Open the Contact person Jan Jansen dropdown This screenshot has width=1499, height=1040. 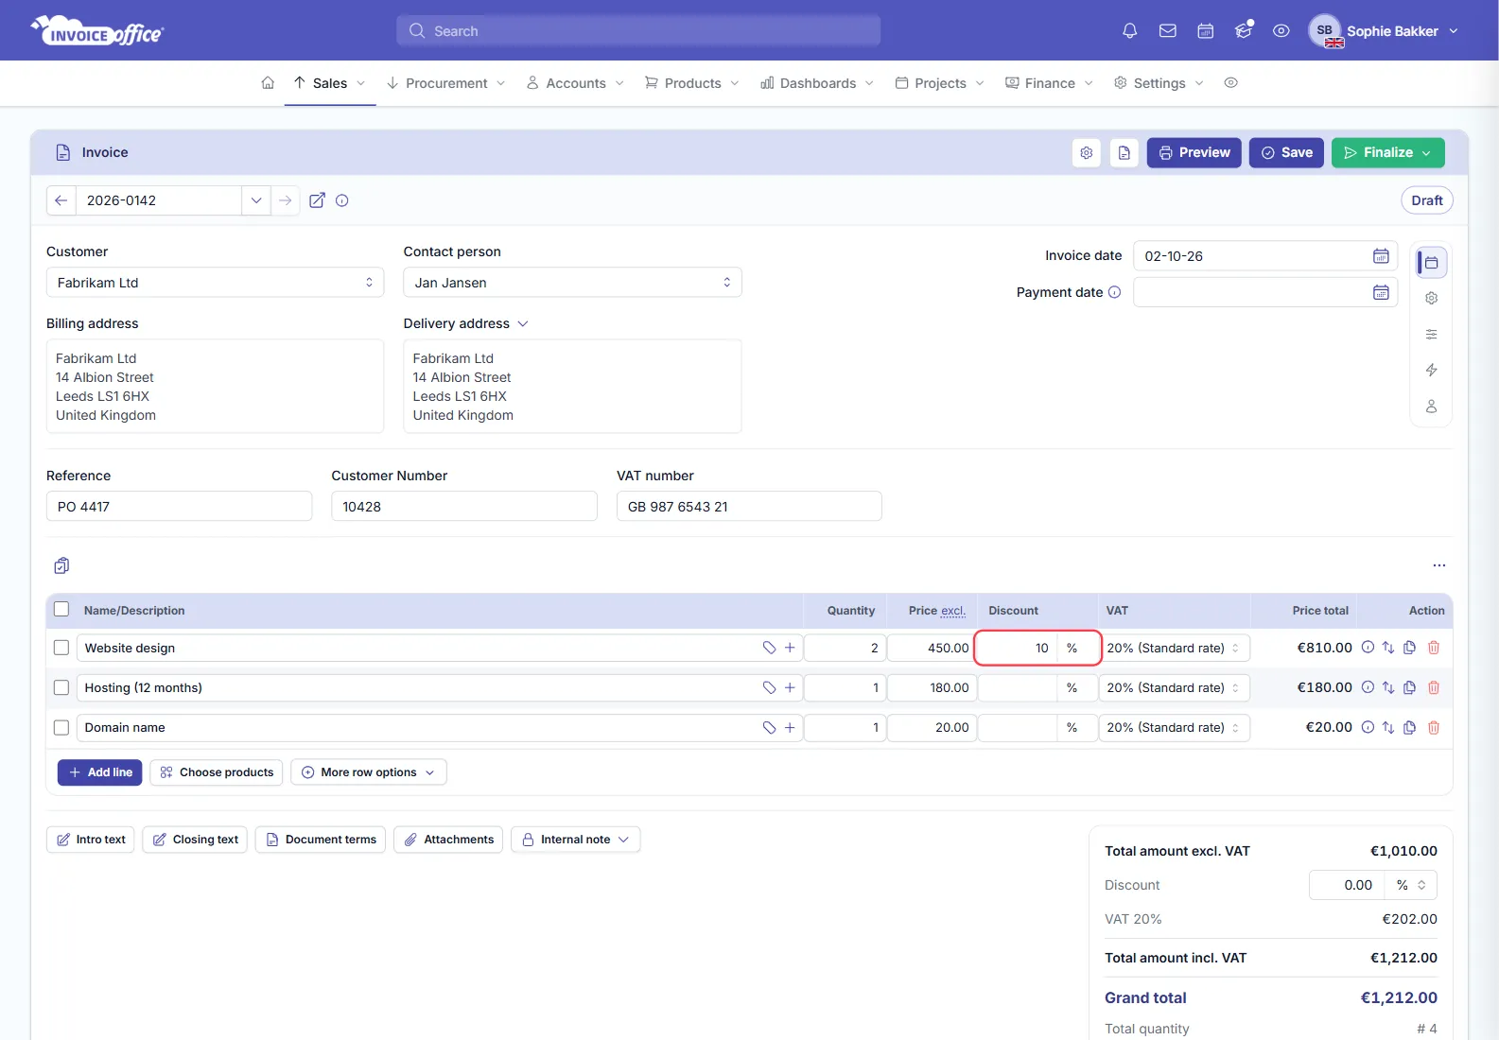click(x=572, y=283)
